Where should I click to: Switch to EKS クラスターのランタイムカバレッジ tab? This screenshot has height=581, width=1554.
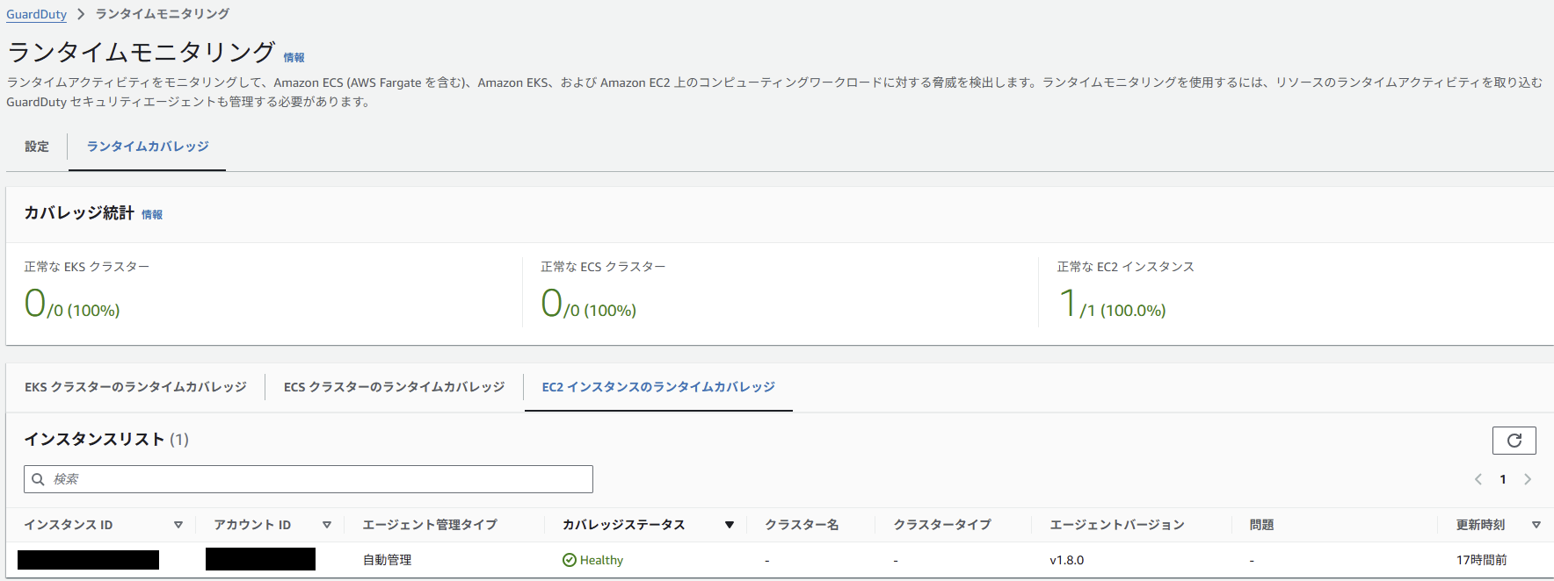pyautogui.click(x=135, y=387)
